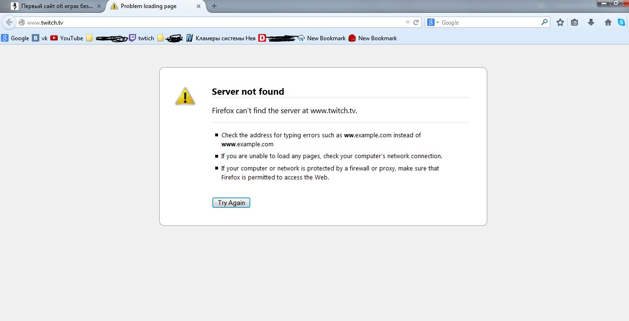Viewport: 629px width, 321px height.
Task: Open the bookmark folder after YouTube
Action: 107,38
